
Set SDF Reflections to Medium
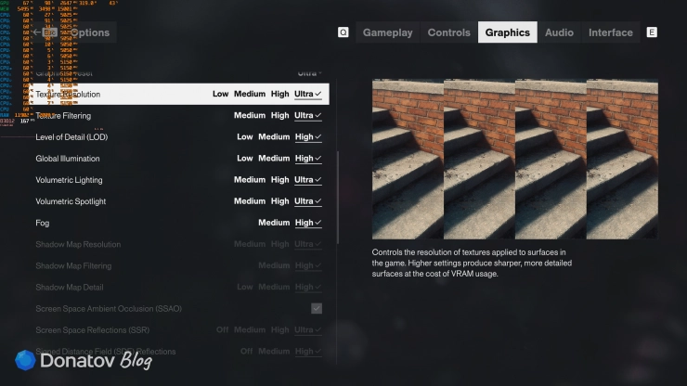pos(274,352)
